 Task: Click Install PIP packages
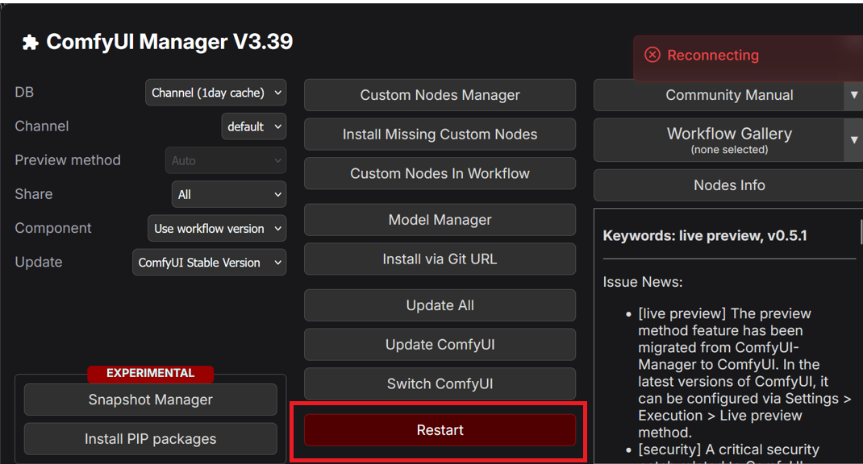point(150,439)
